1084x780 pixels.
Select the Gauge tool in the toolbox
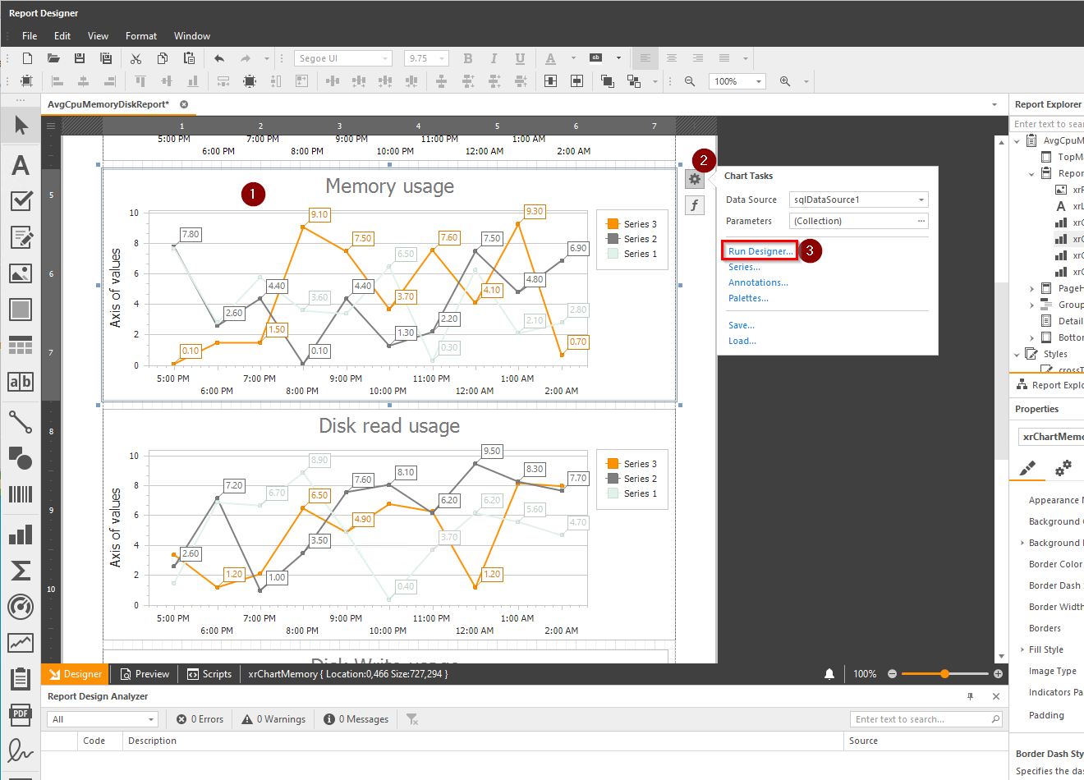click(x=21, y=608)
